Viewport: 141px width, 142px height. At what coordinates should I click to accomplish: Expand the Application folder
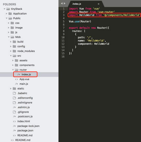(6, 14)
